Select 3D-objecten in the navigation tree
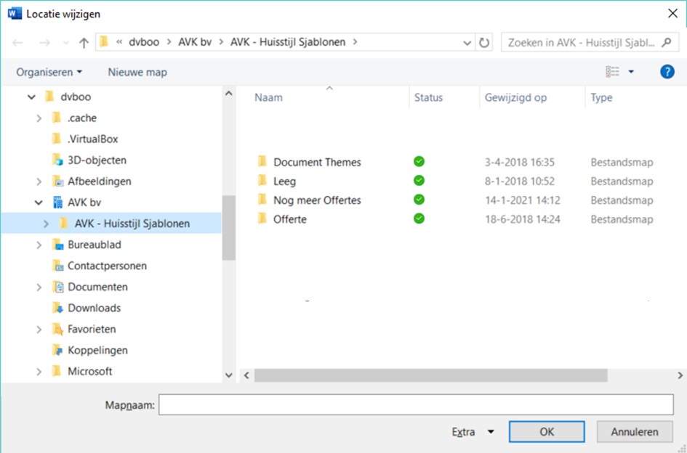 point(97,160)
